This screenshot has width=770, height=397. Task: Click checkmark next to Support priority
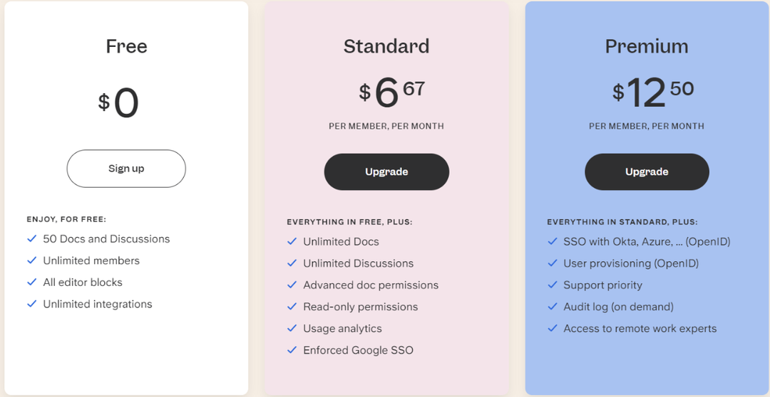tap(553, 285)
